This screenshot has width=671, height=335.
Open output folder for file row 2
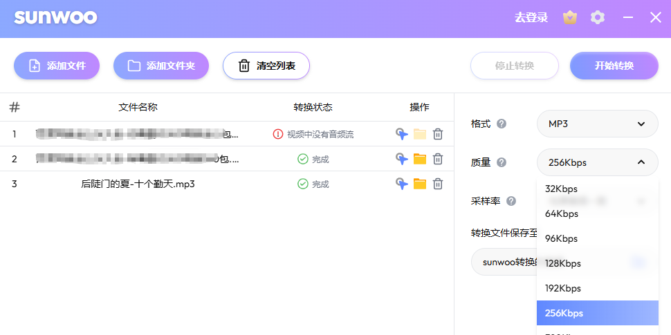point(419,159)
